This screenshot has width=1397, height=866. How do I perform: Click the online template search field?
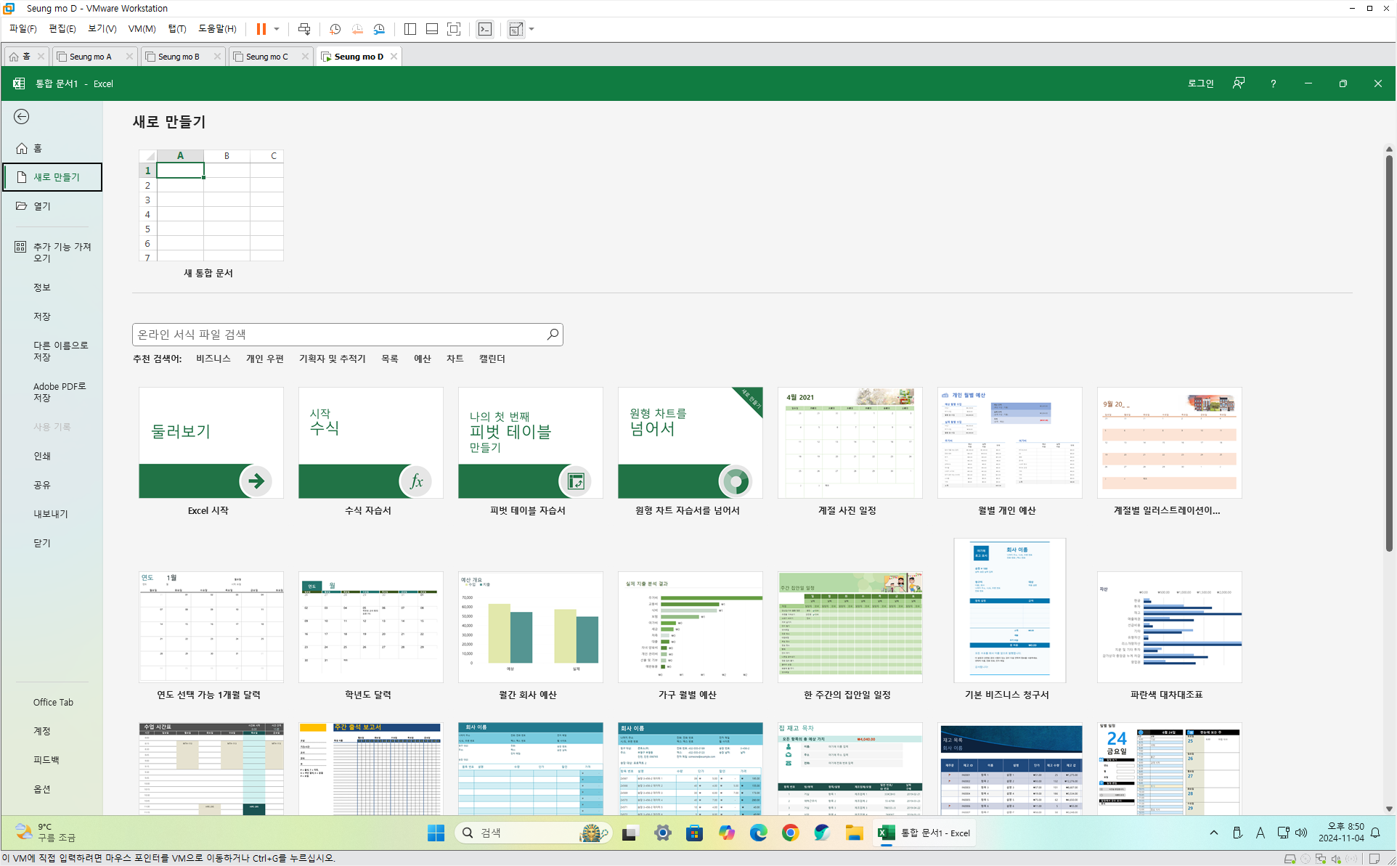pyautogui.click(x=338, y=334)
